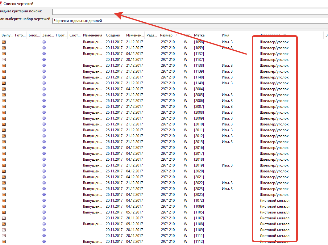328x245 pixels.
Task: Click the 'Список чертежей' window title icon
Action: click(1, 4)
